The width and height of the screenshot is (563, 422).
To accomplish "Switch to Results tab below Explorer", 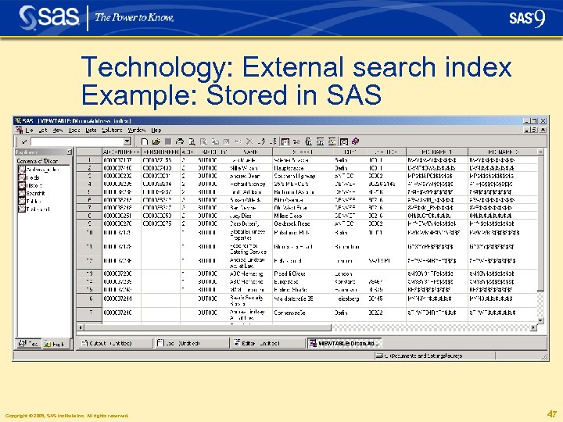I will tap(29, 344).
